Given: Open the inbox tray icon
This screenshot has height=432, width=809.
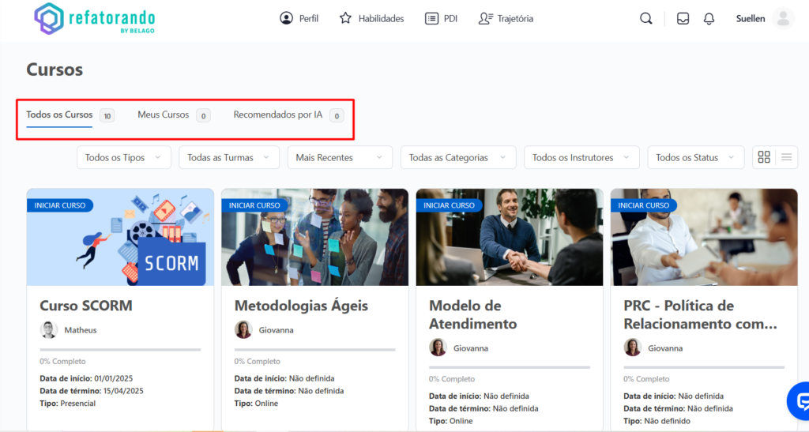Looking at the screenshot, I should pos(683,19).
